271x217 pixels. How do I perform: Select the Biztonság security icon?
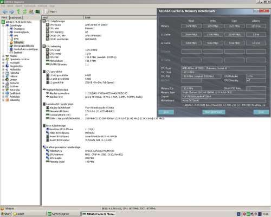click(7, 90)
